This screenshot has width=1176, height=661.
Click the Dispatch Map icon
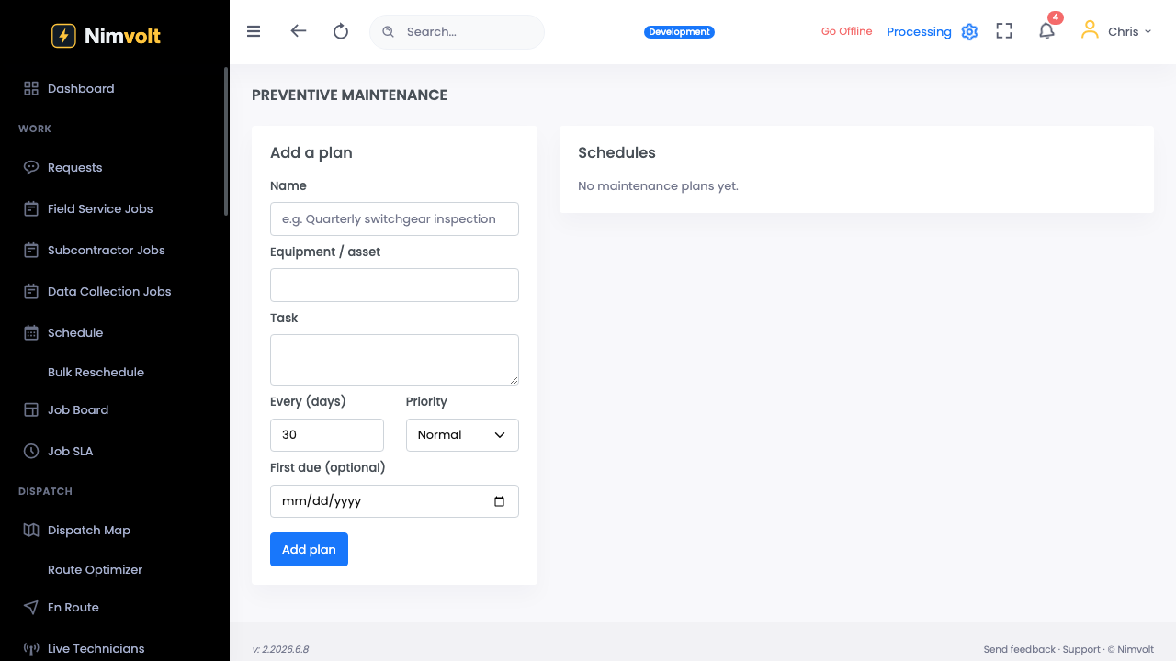(x=31, y=530)
